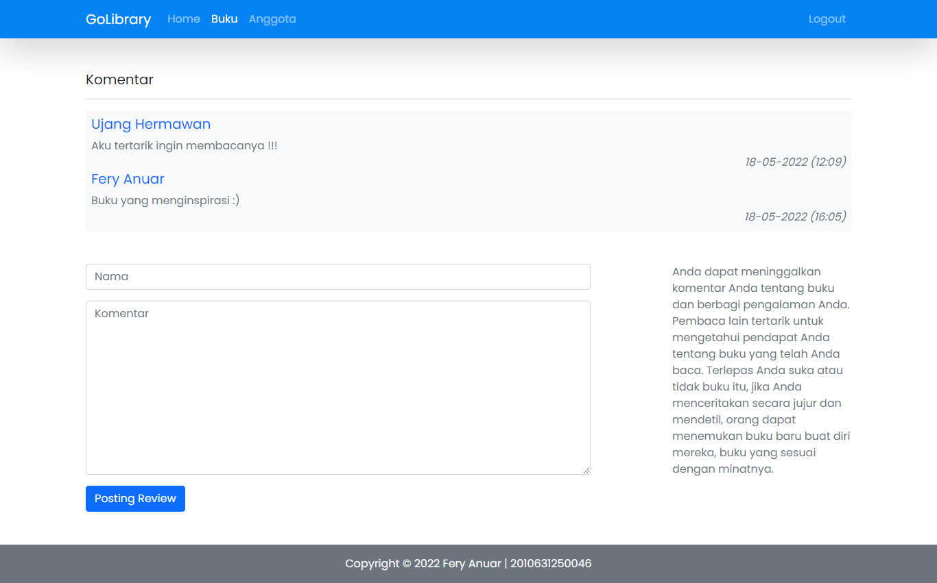Open Ujang Hermawan's profile link
937x583 pixels.
pyautogui.click(x=151, y=124)
